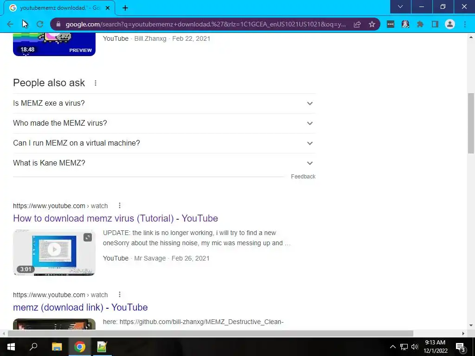Go back to the previous page
This screenshot has height=356, width=475.
(10, 24)
